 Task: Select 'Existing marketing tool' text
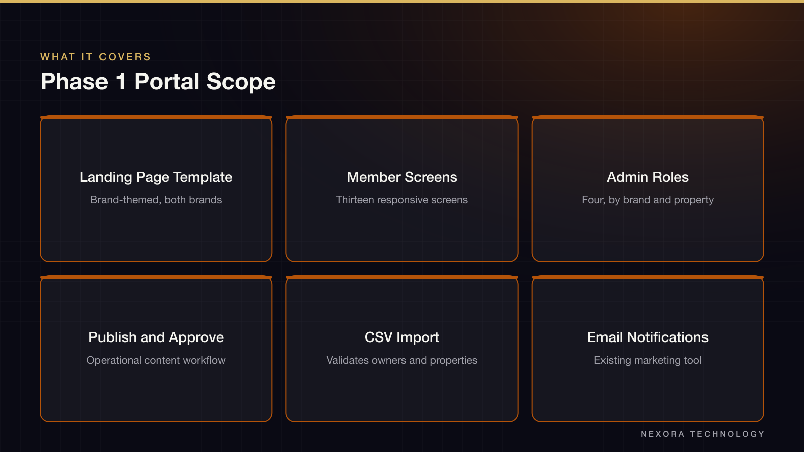click(x=648, y=360)
